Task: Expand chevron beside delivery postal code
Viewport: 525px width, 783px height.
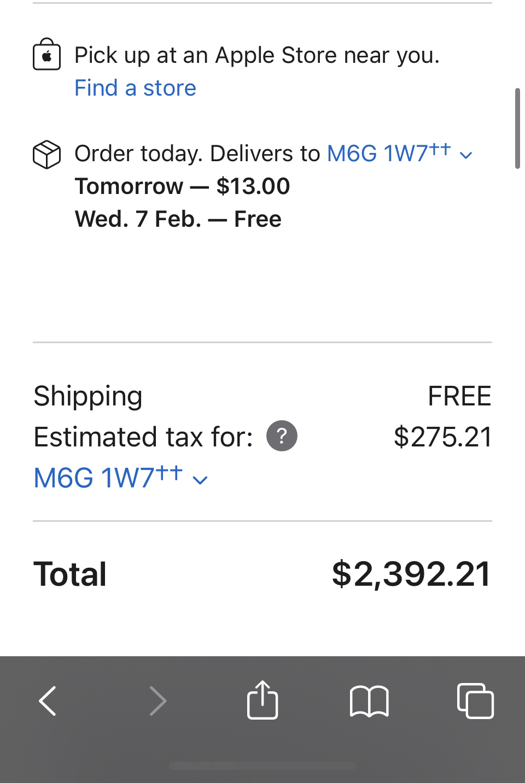Action: pyautogui.click(x=465, y=155)
